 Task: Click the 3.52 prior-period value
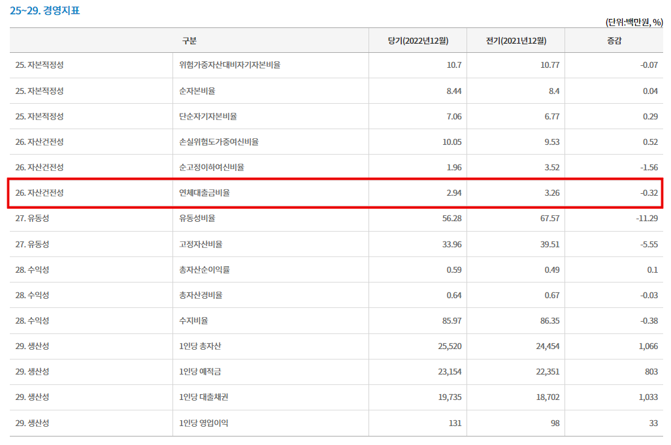pos(552,167)
